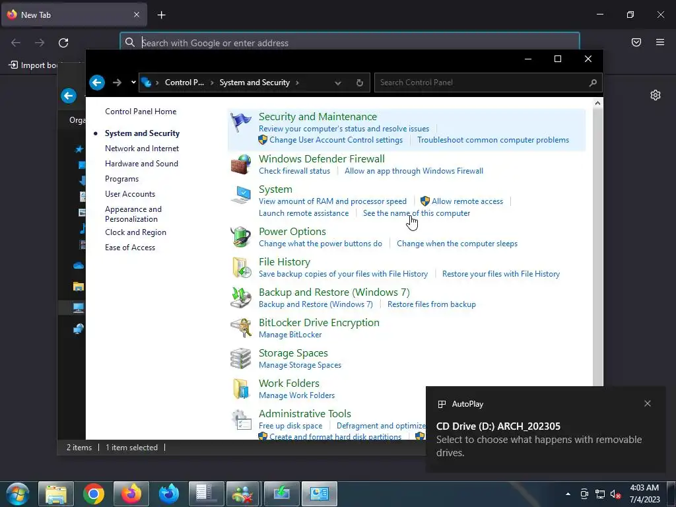This screenshot has height=507, width=676.
Task: Click Free up disk space link
Action: [x=290, y=426]
